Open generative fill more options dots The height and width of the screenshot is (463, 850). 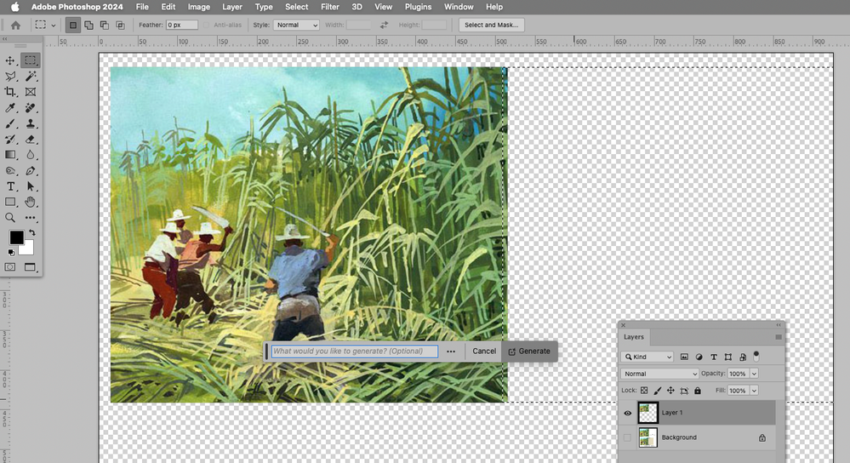point(451,352)
